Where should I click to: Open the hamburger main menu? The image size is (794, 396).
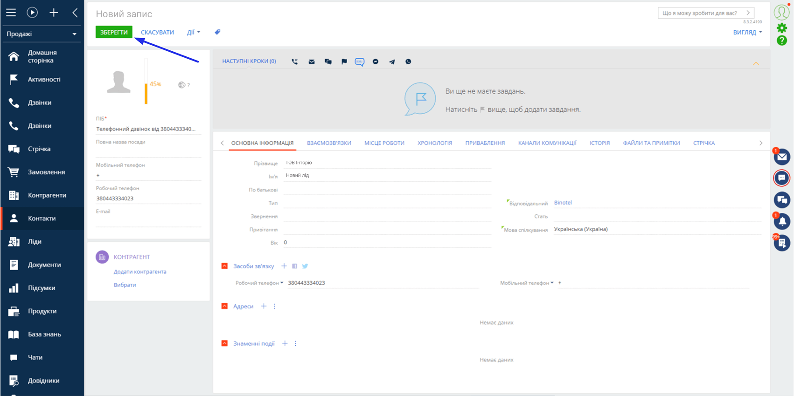coord(11,13)
